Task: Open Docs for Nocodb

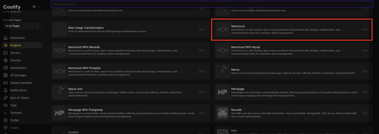Action: pyautogui.click(x=365, y=113)
